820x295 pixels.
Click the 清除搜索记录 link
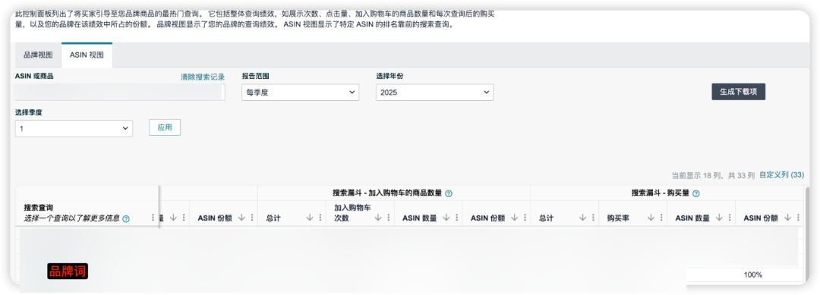(x=203, y=77)
